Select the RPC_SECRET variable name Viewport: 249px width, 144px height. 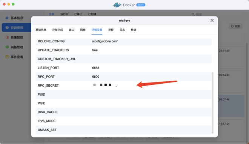tap(48, 85)
